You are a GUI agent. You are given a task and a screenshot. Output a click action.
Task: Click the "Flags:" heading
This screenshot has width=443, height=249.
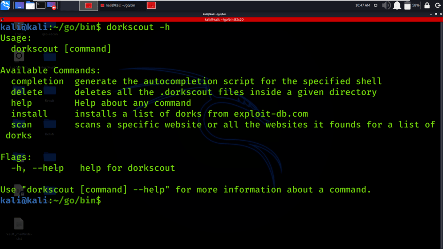pos(16,157)
